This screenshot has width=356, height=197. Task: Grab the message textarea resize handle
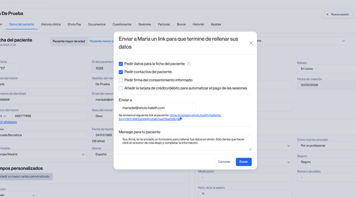[x=250, y=149]
